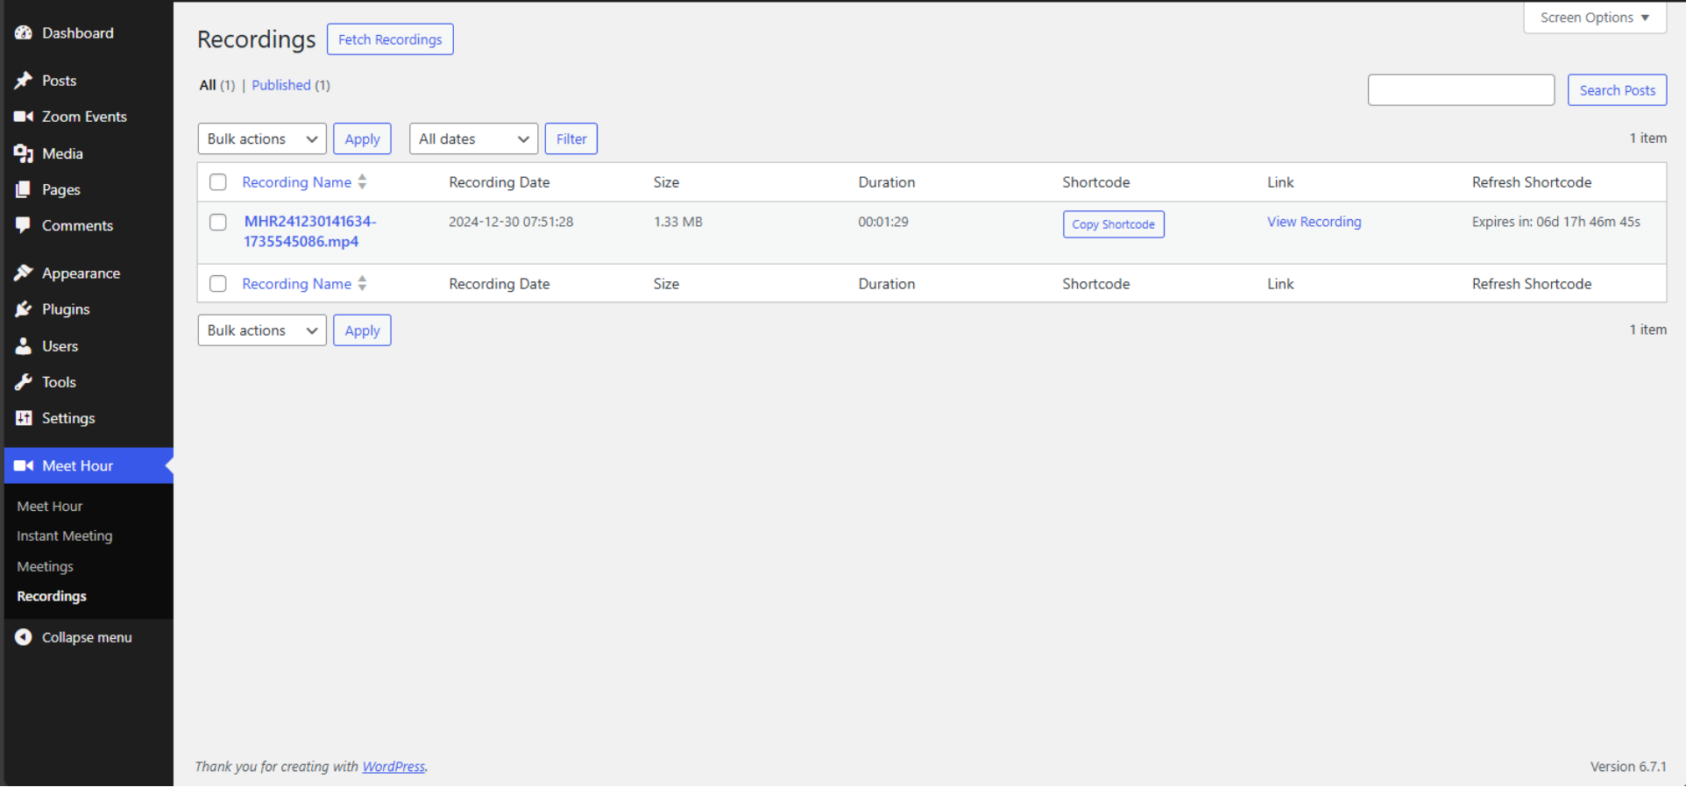Image resolution: width=1686 pixels, height=787 pixels.
Task: Click the Media library icon
Action: click(24, 153)
